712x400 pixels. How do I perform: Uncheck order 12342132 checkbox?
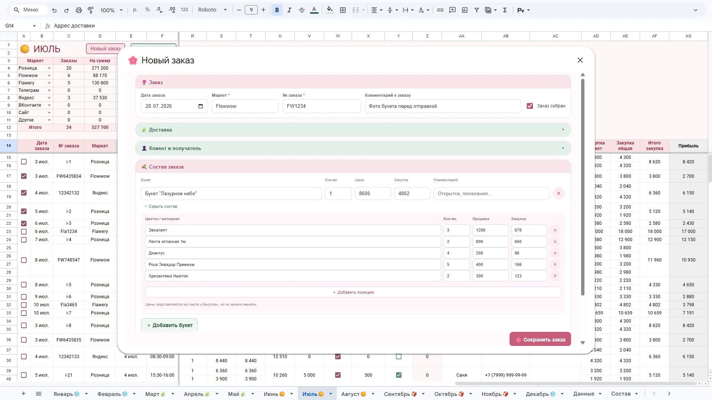click(x=24, y=193)
